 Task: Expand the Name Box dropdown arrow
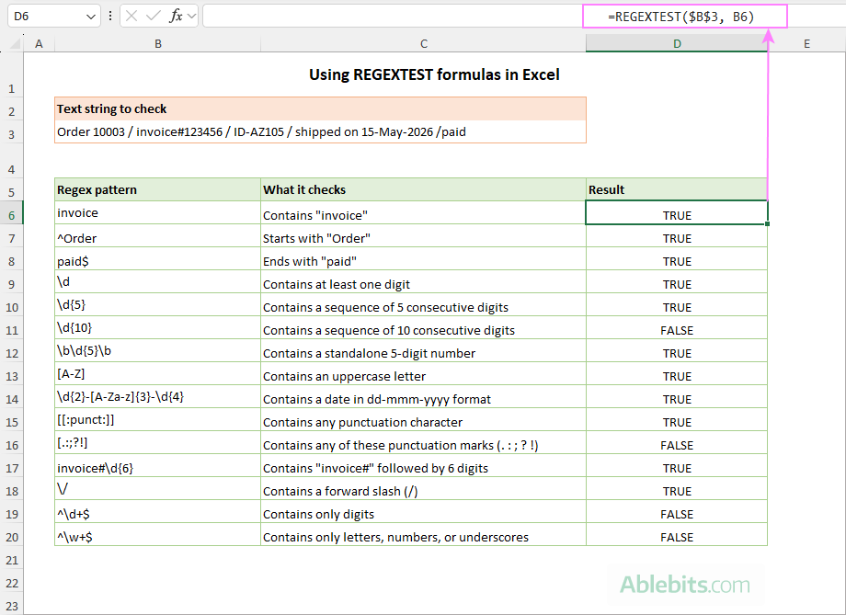(x=91, y=17)
